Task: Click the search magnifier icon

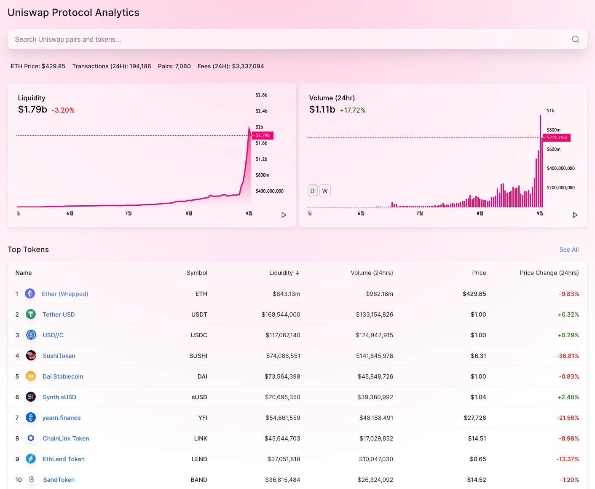Action: point(575,39)
